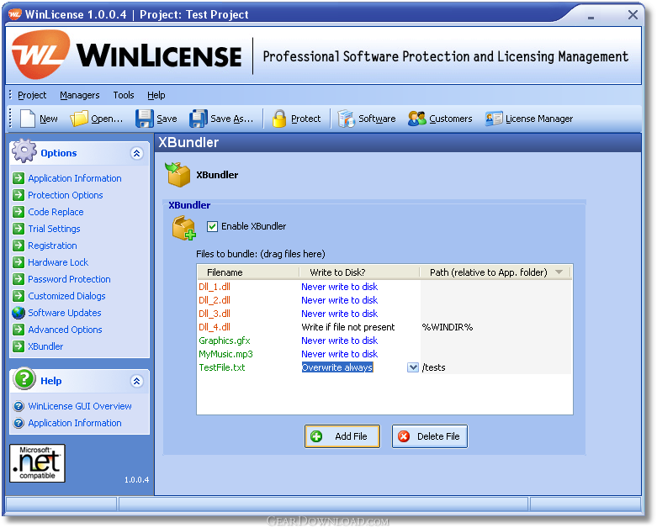
Task: Click arrow icon beside Password Protection
Action: tap(19, 279)
